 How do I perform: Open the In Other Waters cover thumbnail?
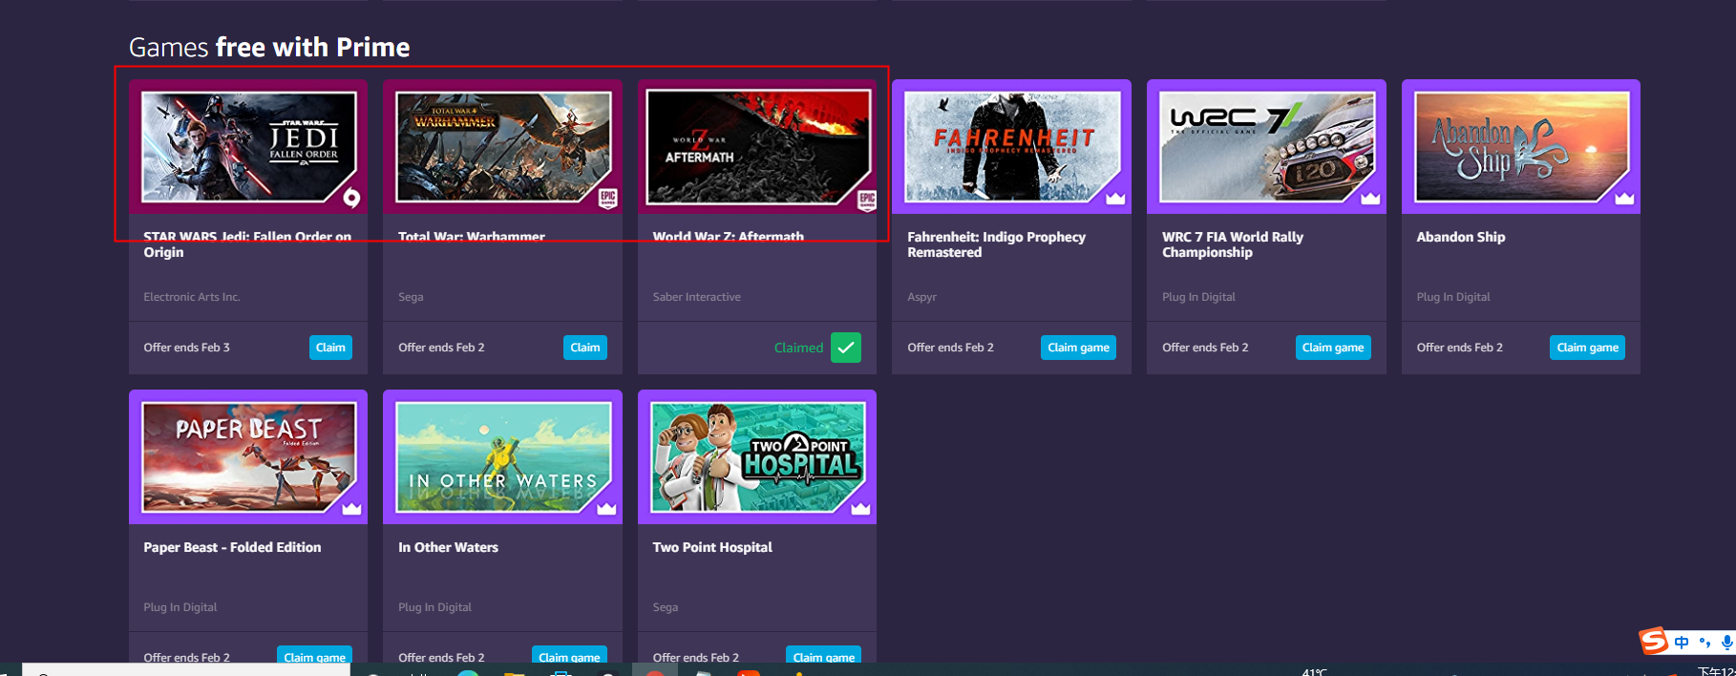pyautogui.click(x=503, y=456)
